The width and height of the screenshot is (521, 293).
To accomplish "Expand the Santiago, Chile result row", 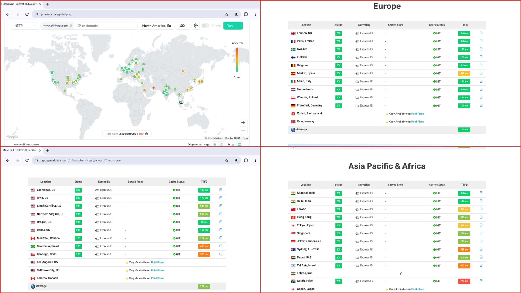I will 221,254.
